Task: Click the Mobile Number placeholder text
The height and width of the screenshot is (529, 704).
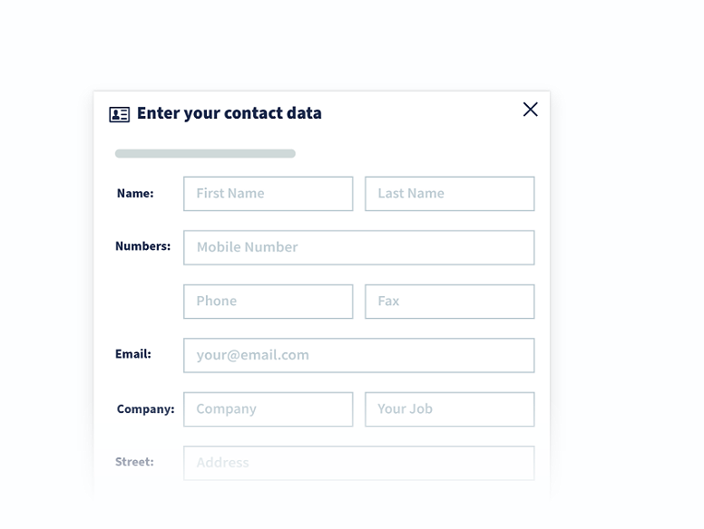Action: tap(248, 247)
